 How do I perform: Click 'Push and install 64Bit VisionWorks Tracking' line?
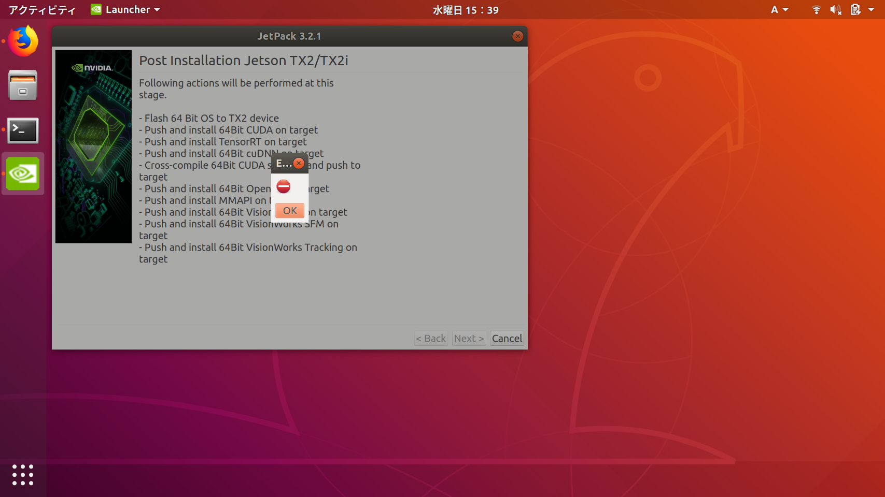pos(248,253)
